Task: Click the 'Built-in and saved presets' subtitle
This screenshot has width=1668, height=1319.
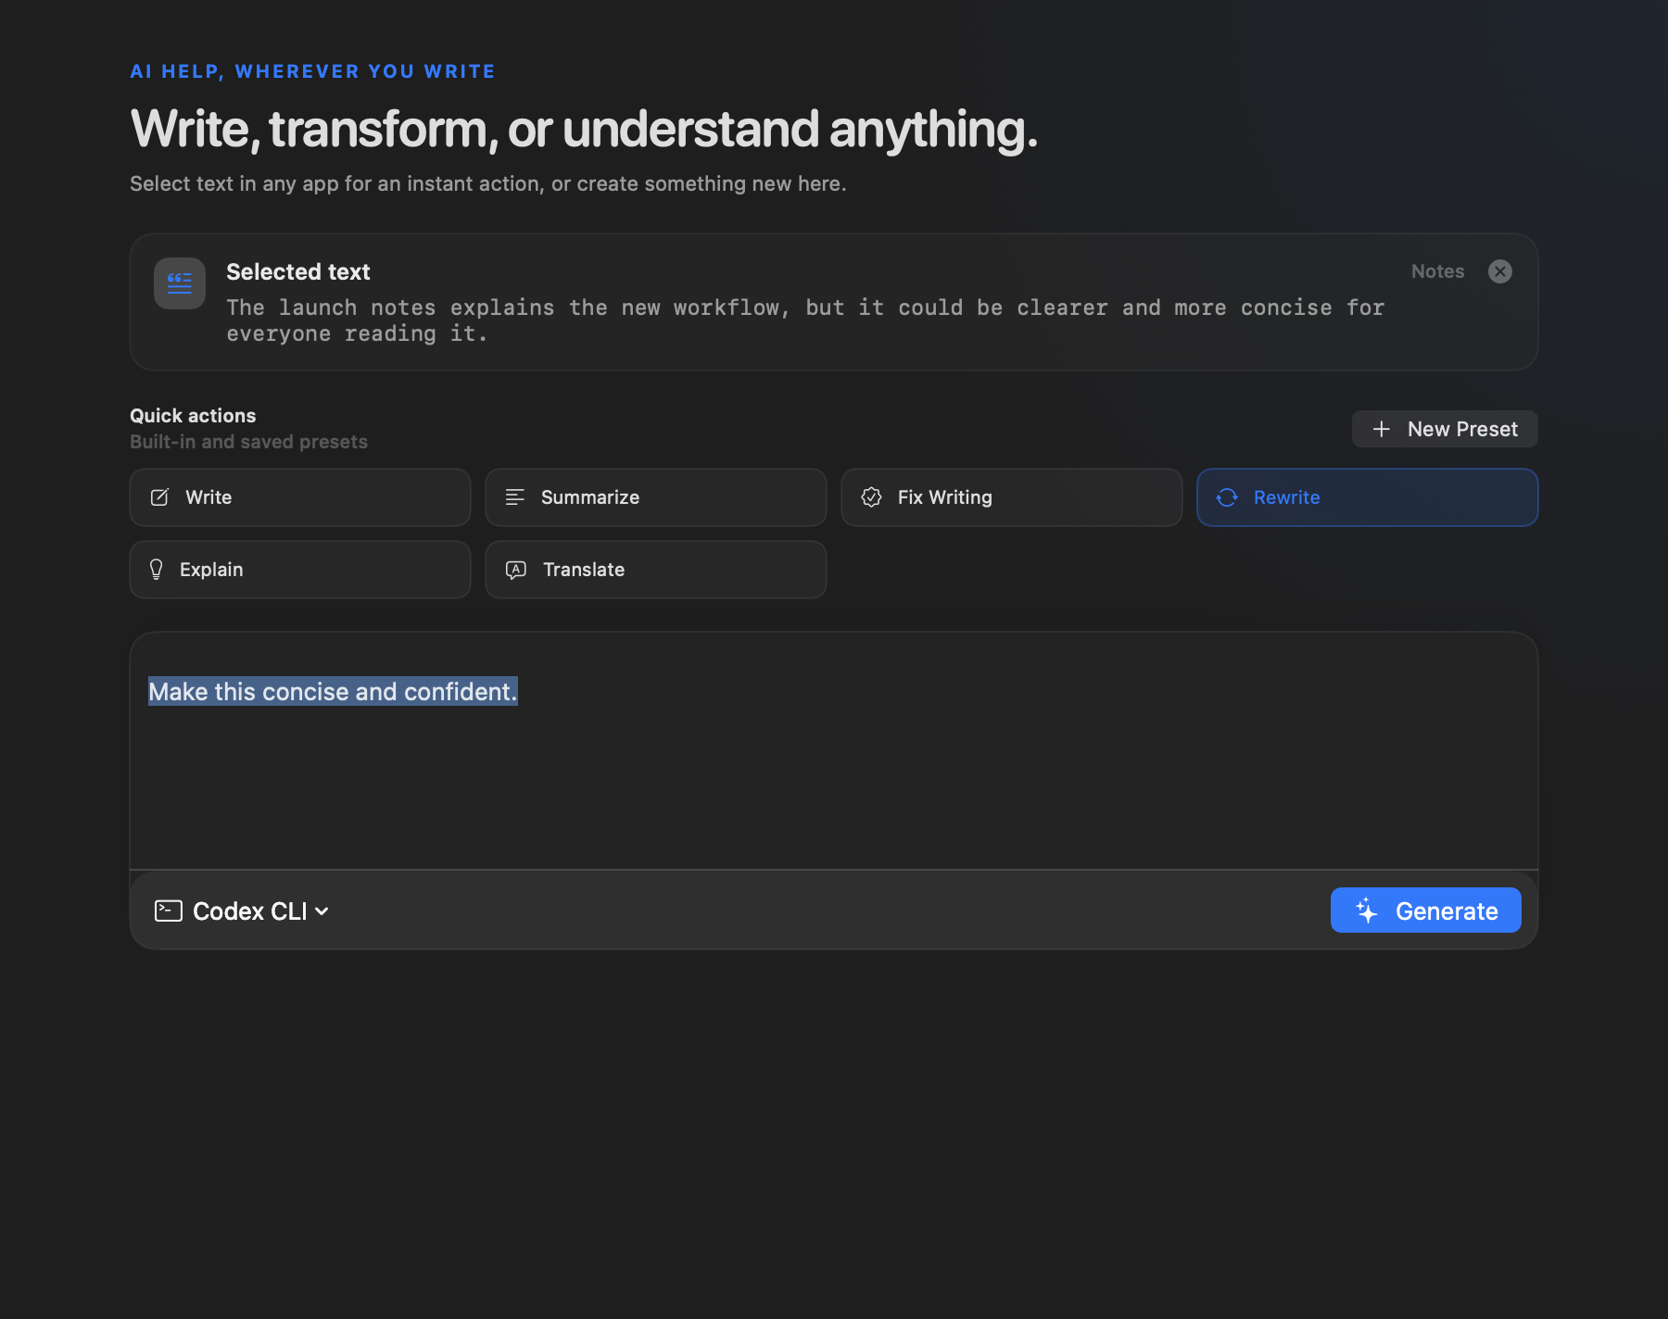Action: point(248,442)
